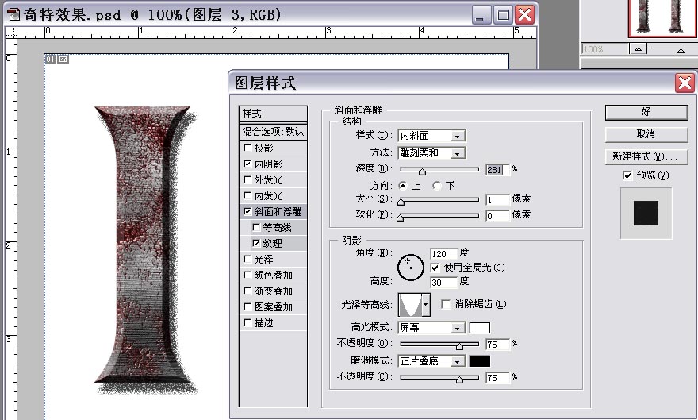Screen dimensions: 698x420
Task: Click the 软化 pixel value field
Action: (497, 216)
